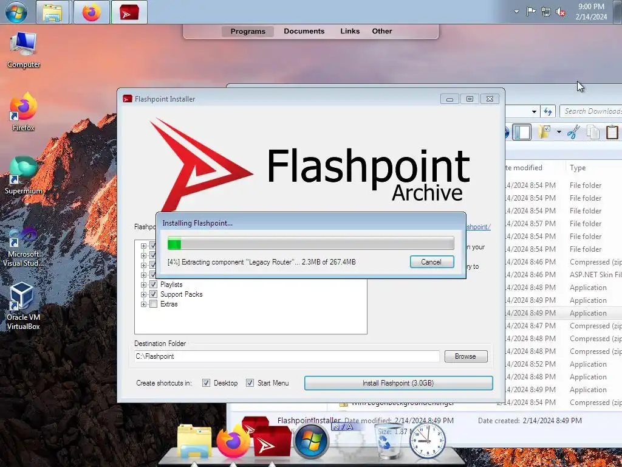Click the green install progress bar
This screenshot has width=622, height=467.
coord(310,243)
